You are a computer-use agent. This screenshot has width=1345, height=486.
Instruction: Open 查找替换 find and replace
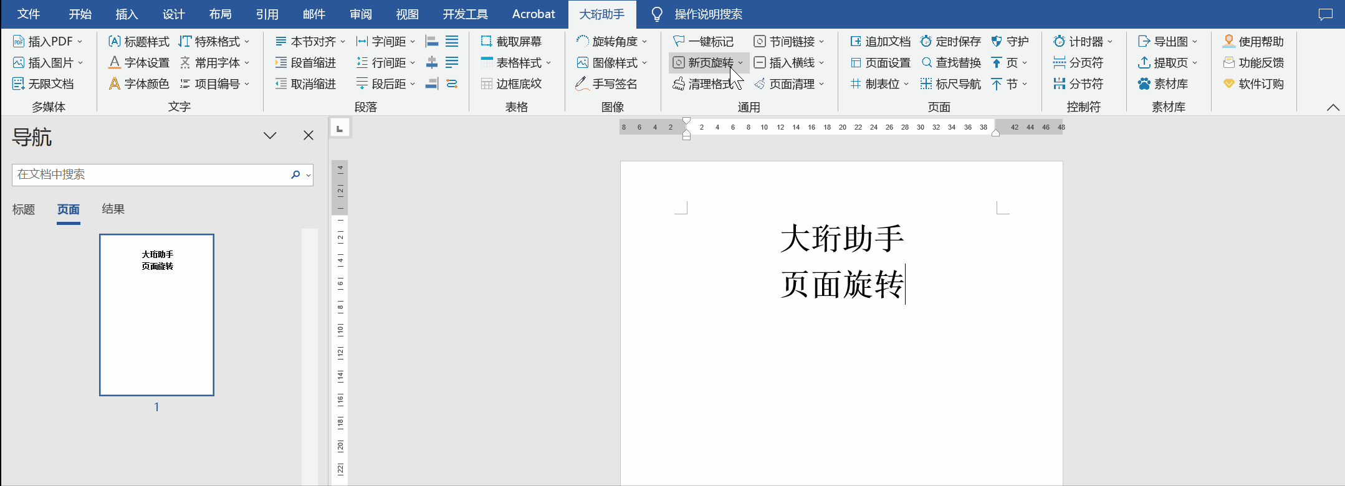point(950,62)
